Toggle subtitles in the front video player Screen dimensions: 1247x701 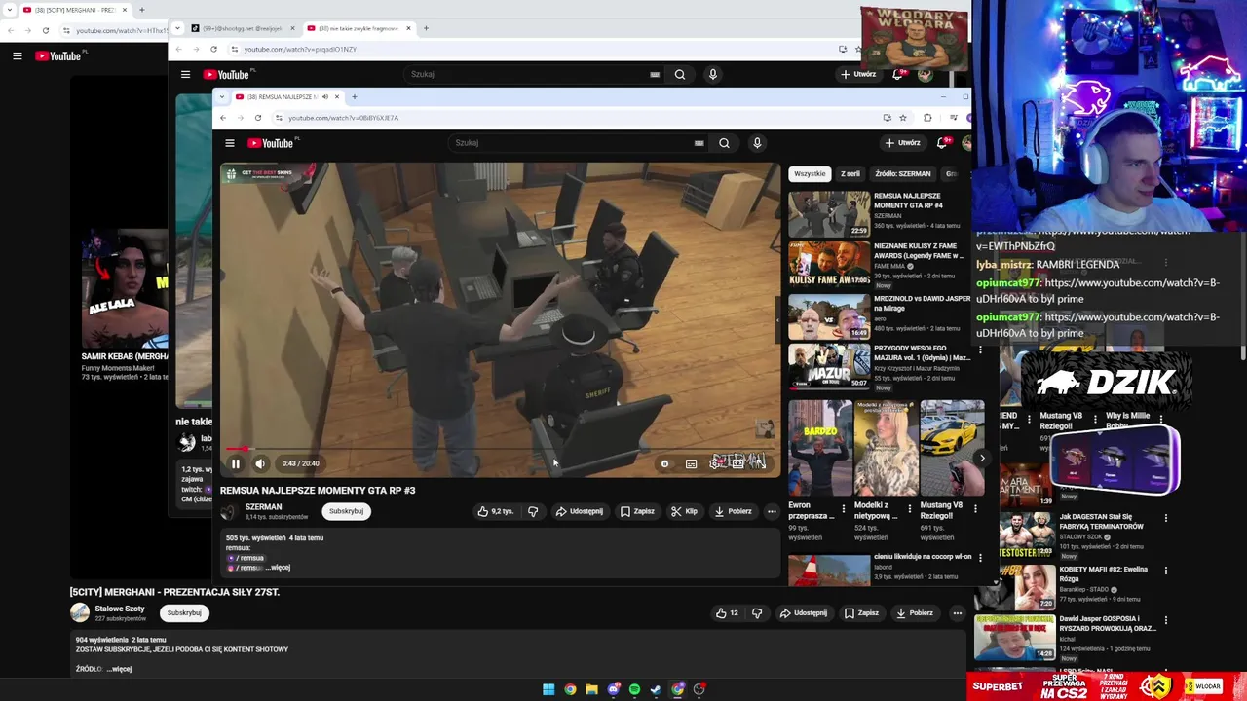[x=691, y=463]
